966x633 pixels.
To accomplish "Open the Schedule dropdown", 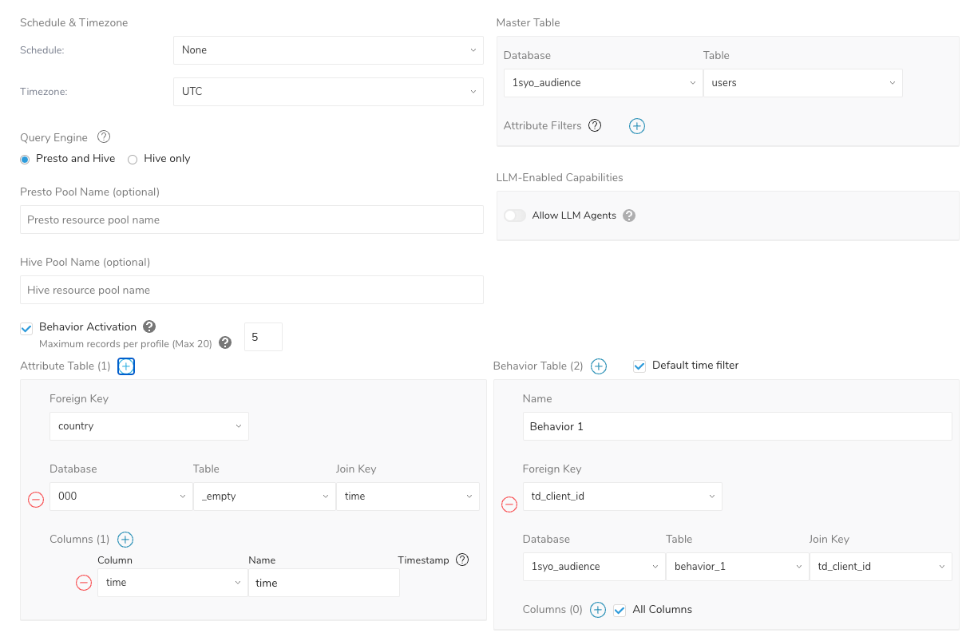I will coord(327,50).
